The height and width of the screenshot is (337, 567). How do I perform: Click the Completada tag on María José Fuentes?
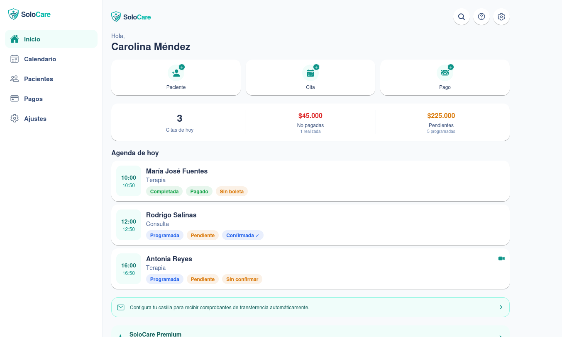[164, 191]
